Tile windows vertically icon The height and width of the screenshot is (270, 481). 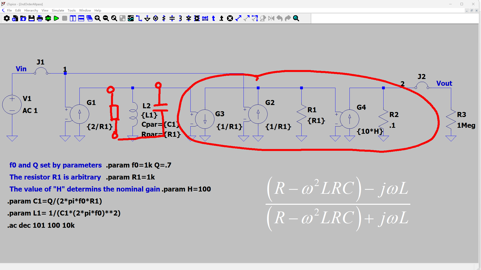click(x=73, y=18)
